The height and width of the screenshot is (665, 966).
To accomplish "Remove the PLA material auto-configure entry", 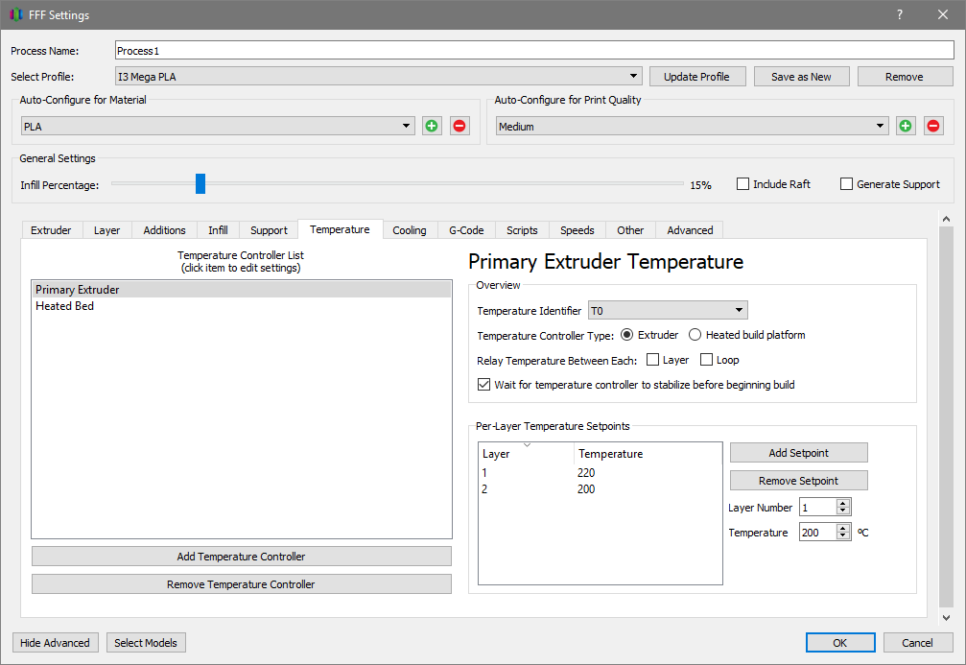I will coord(459,126).
